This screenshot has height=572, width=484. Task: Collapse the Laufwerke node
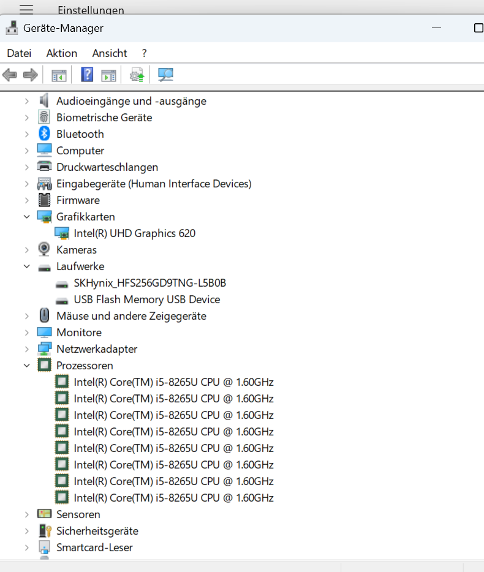tap(26, 266)
